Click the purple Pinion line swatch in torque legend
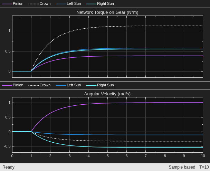210x171 pixels. pyautogui.click(x=7, y=4)
